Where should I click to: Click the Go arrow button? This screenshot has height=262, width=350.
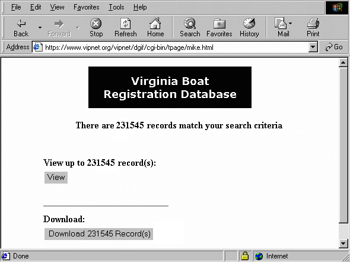pos(334,47)
